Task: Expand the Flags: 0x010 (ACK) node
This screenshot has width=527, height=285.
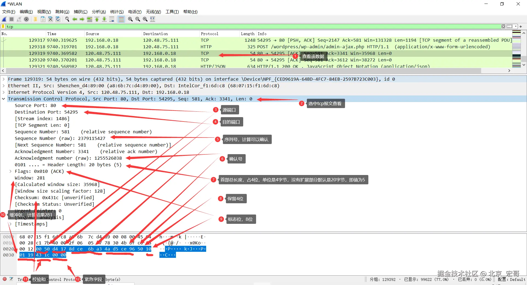Action: coord(10,171)
